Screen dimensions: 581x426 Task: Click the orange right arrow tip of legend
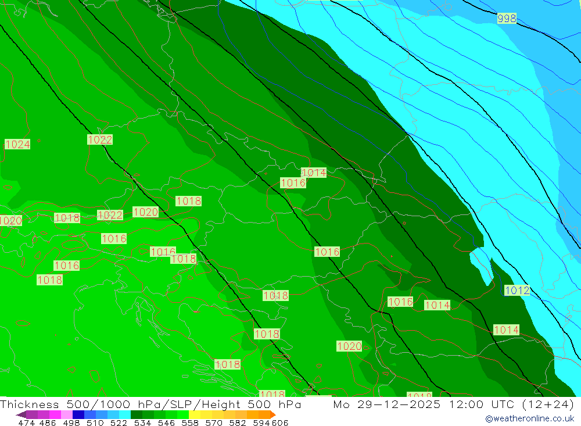(x=272, y=414)
